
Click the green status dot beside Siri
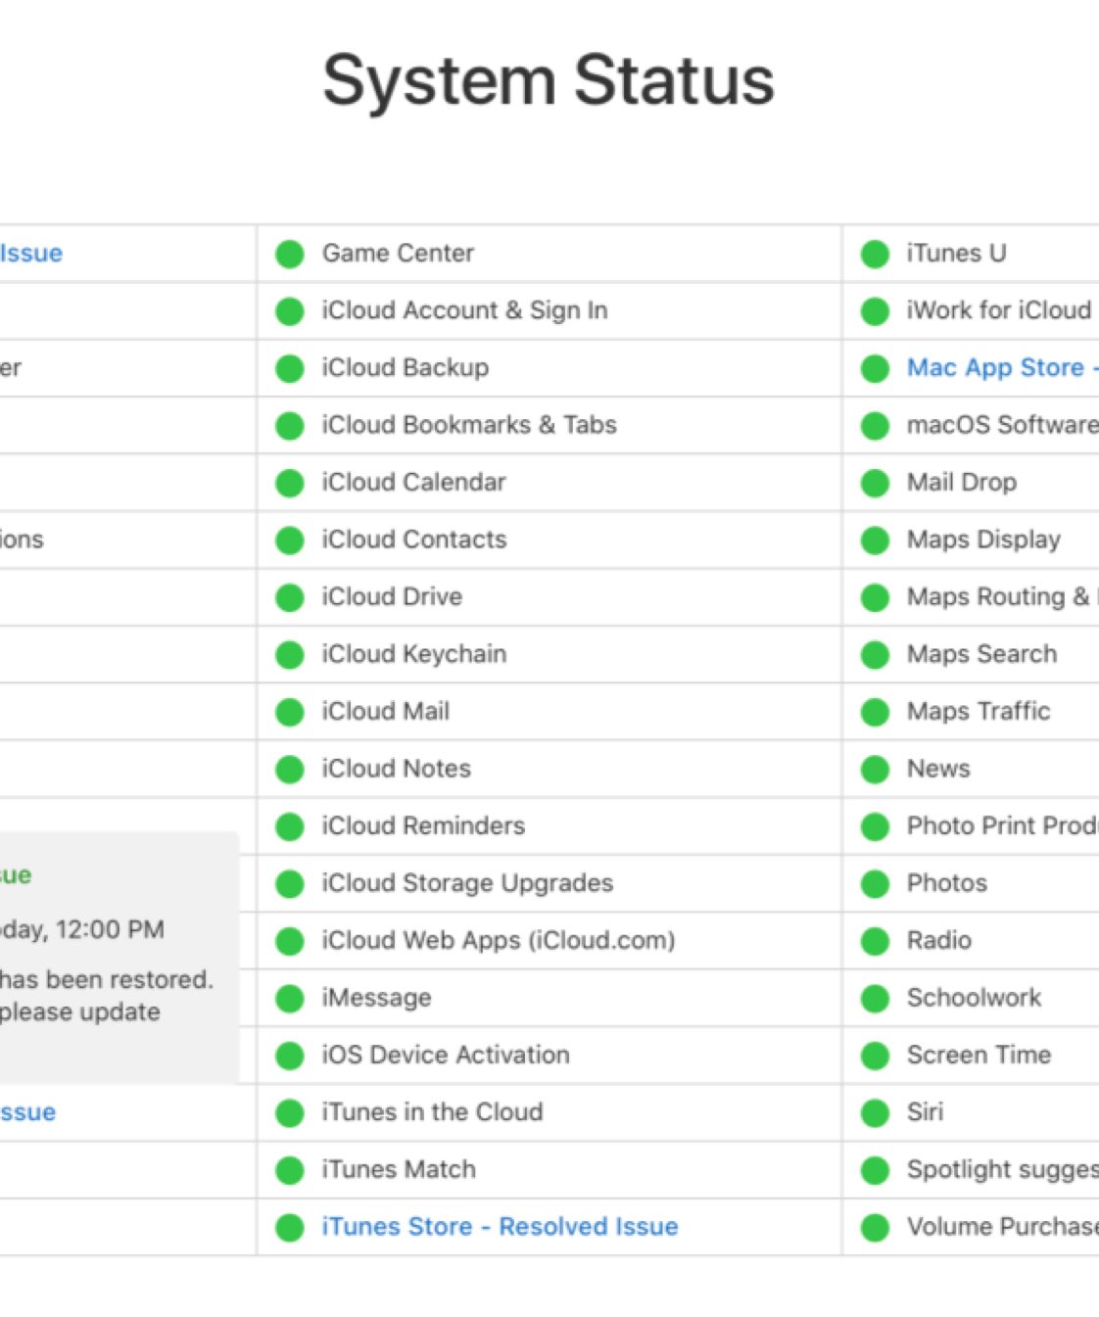tap(875, 1113)
